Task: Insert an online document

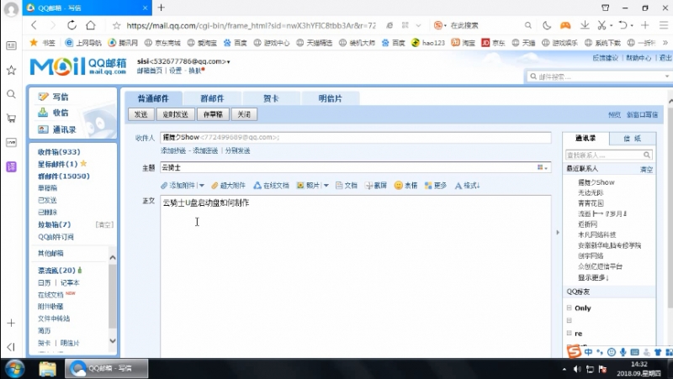Action: [271, 185]
